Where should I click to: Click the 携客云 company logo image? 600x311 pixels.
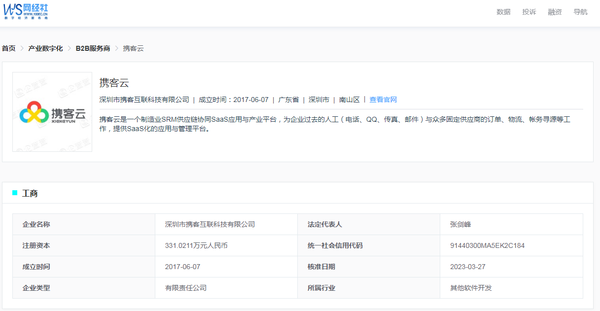tap(52, 112)
